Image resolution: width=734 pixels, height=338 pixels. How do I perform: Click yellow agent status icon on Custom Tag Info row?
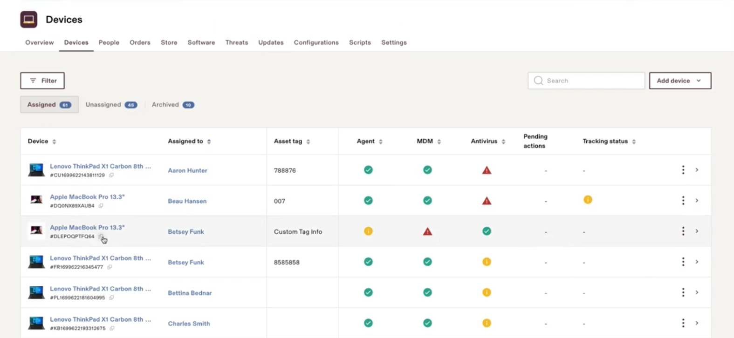[368, 231]
